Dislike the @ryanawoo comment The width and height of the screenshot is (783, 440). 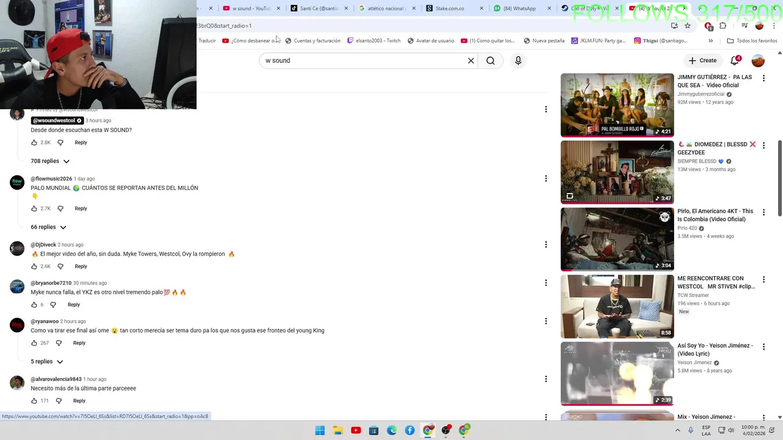(x=59, y=343)
